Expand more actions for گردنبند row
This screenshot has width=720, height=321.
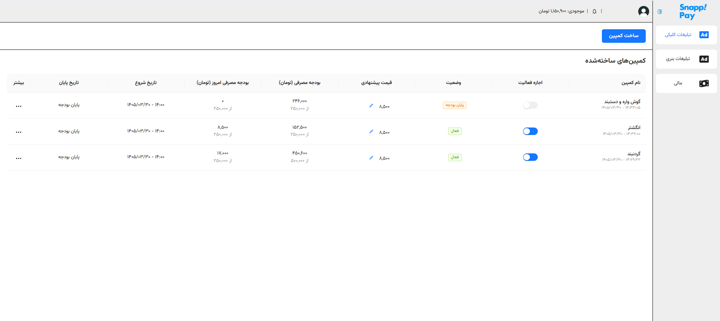tap(19, 158)
